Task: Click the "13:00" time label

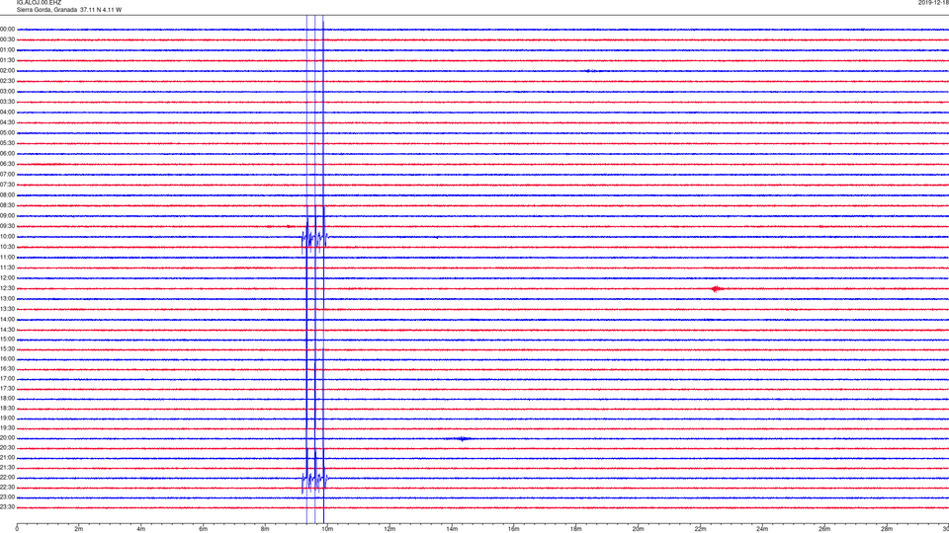Action: click(x=7, y=298)
